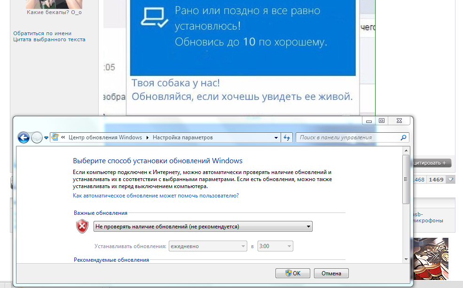463x288 pixels.
Task: Close the Windows Update settings window
Action: pos(399,121)
